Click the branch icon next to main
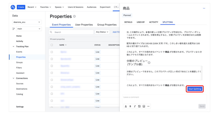 pyautogui.click(x=14, y=29)
